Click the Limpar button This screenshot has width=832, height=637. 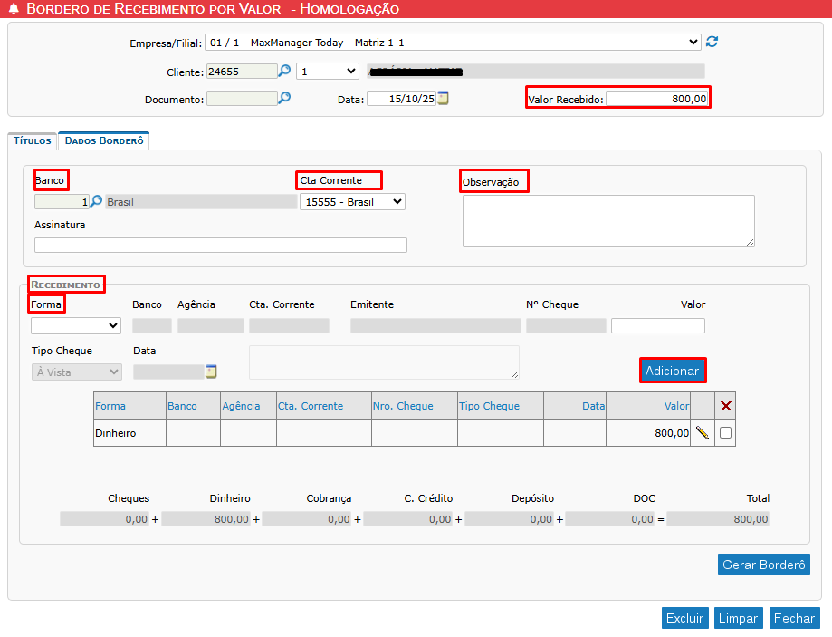738,618
